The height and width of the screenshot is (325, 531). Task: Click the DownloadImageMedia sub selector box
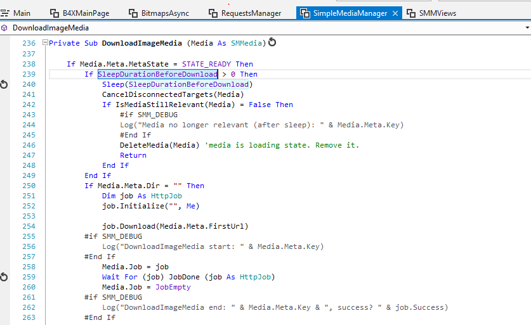(x=265, y=28)
